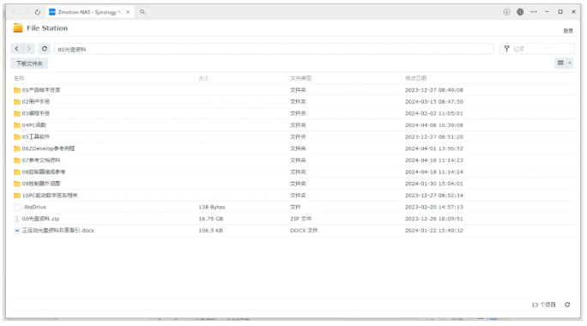Click the login link at top right
The height and width of the screenshot is (326, 587).
[x=568, y=31]
